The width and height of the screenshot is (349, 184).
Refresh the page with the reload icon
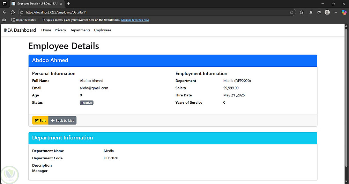pyautogui.click(x=13, y=12)
